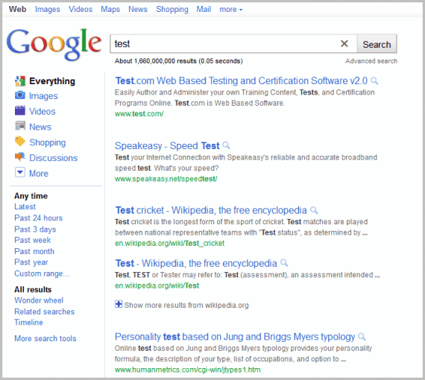This screenshot has width=425, height=380.
Task: Click the clapperboard icon beside Videos
Action: [x=20, y=111]
